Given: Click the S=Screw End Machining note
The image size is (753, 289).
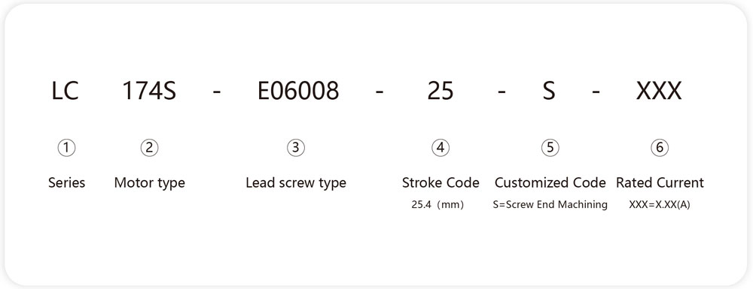Looking at the screenshot, I should pos(550,205).
